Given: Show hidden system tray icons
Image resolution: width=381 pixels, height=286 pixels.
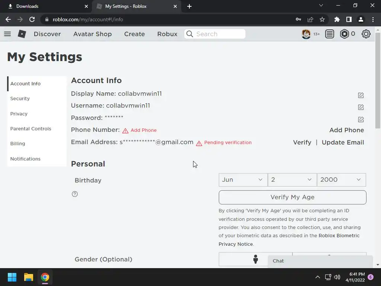Looking at the screenshot, I should click(x=318, y=277).
